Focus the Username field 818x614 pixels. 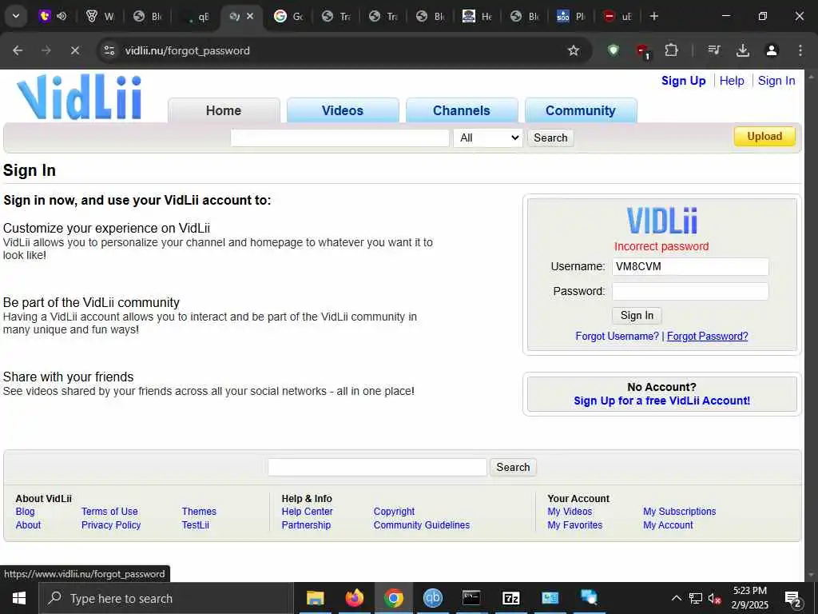click(x=690, y=266)
